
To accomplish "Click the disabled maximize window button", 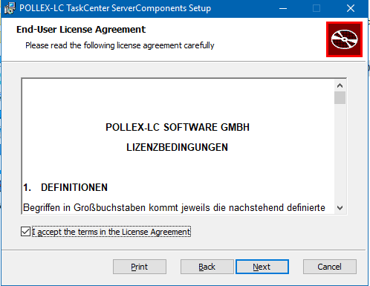I will (x=317, y=8).
